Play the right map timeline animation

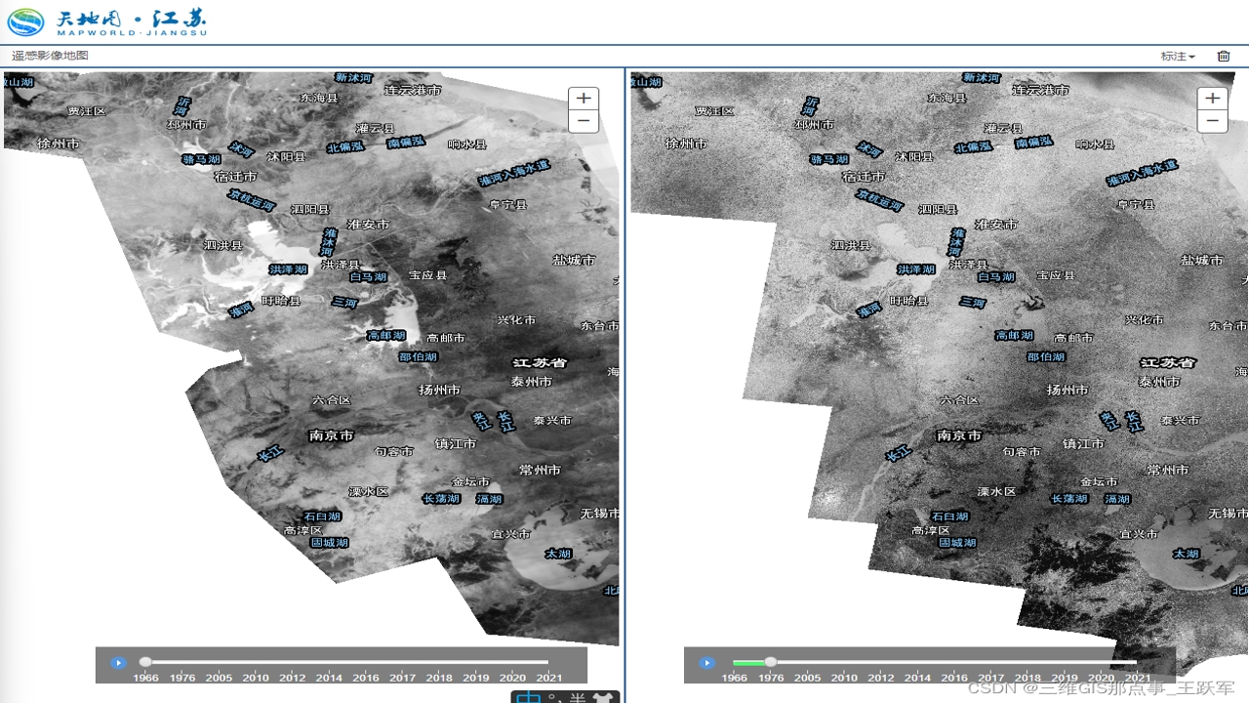click(707, 663)
